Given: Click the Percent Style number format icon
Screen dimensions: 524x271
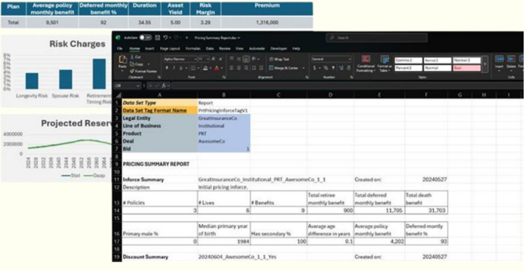Looking at the screenshot, I should tap(325, 68).
